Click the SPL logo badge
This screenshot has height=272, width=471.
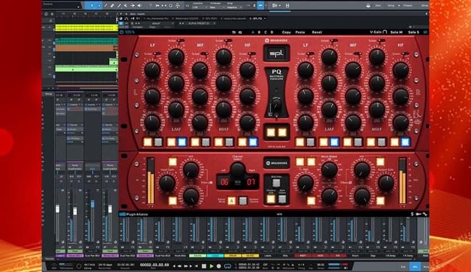(277, 53)
